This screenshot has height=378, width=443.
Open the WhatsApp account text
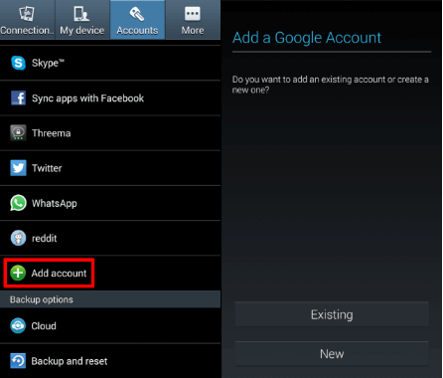pyautogui.click(x=55, y=203)
